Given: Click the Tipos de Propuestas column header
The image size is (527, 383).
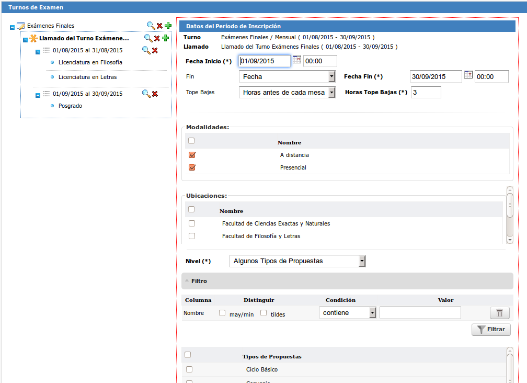Looking at the screenshot, I should (x=272, y=356).
